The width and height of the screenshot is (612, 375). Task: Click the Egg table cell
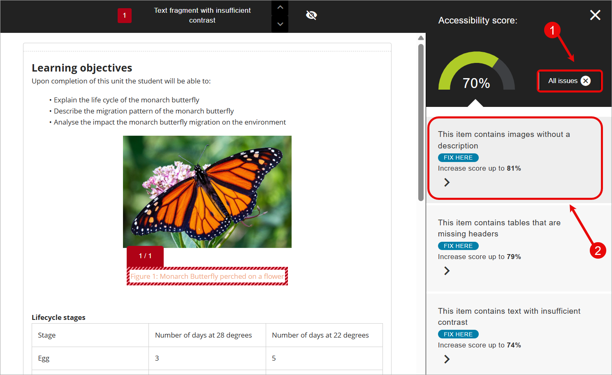[90, 358]
